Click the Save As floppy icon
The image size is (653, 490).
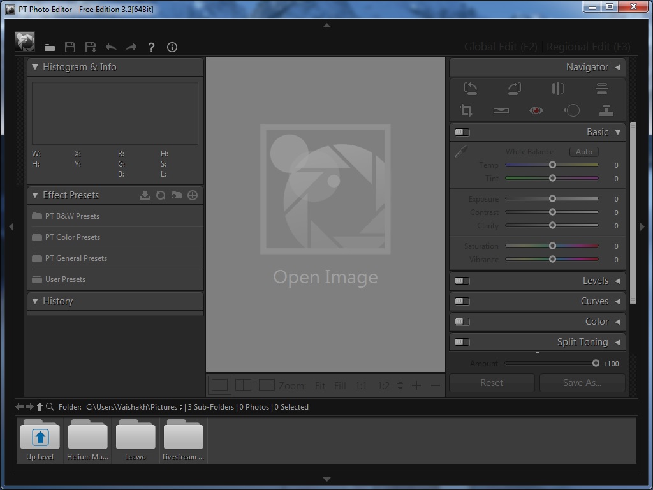click(91, 47)
